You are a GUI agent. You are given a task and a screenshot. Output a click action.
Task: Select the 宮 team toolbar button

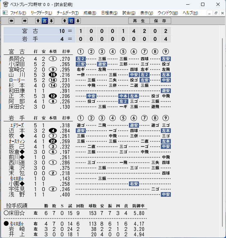[45, 21]
